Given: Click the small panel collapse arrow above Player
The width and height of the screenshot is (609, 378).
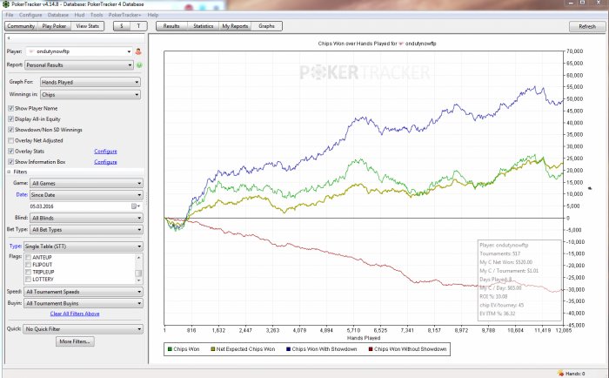Looking at the screenshot, I should click(x=8, y=38).
